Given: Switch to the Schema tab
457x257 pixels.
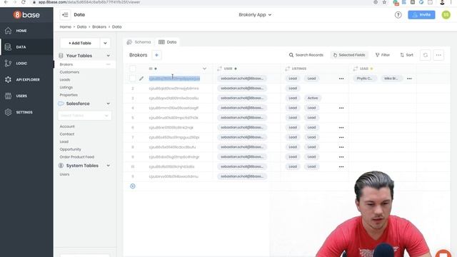Looking at the screenshot, I should click(139, 42).
